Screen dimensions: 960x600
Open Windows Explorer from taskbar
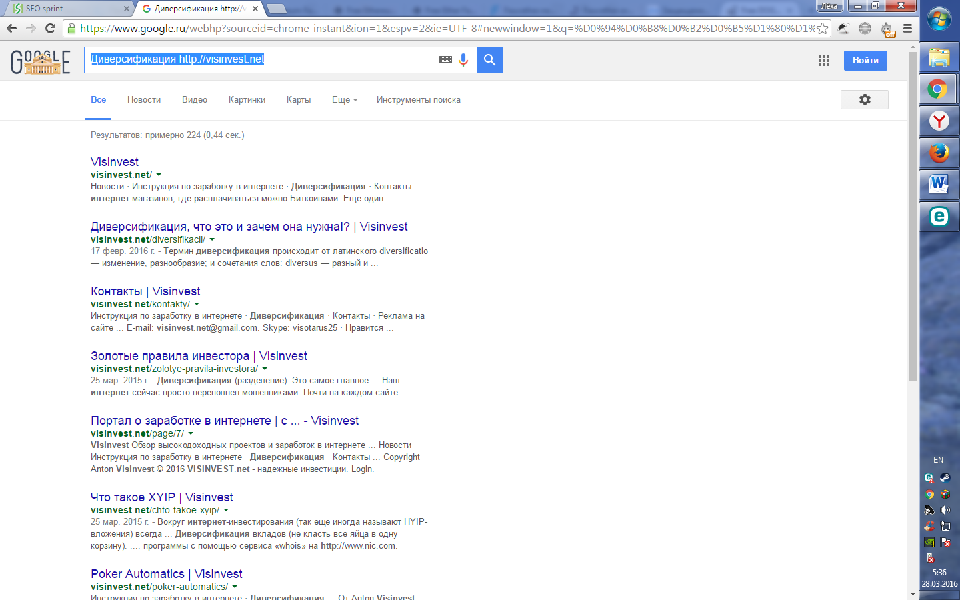[939, 57]
